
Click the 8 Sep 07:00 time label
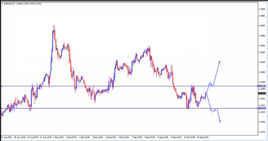coord(150,137)
